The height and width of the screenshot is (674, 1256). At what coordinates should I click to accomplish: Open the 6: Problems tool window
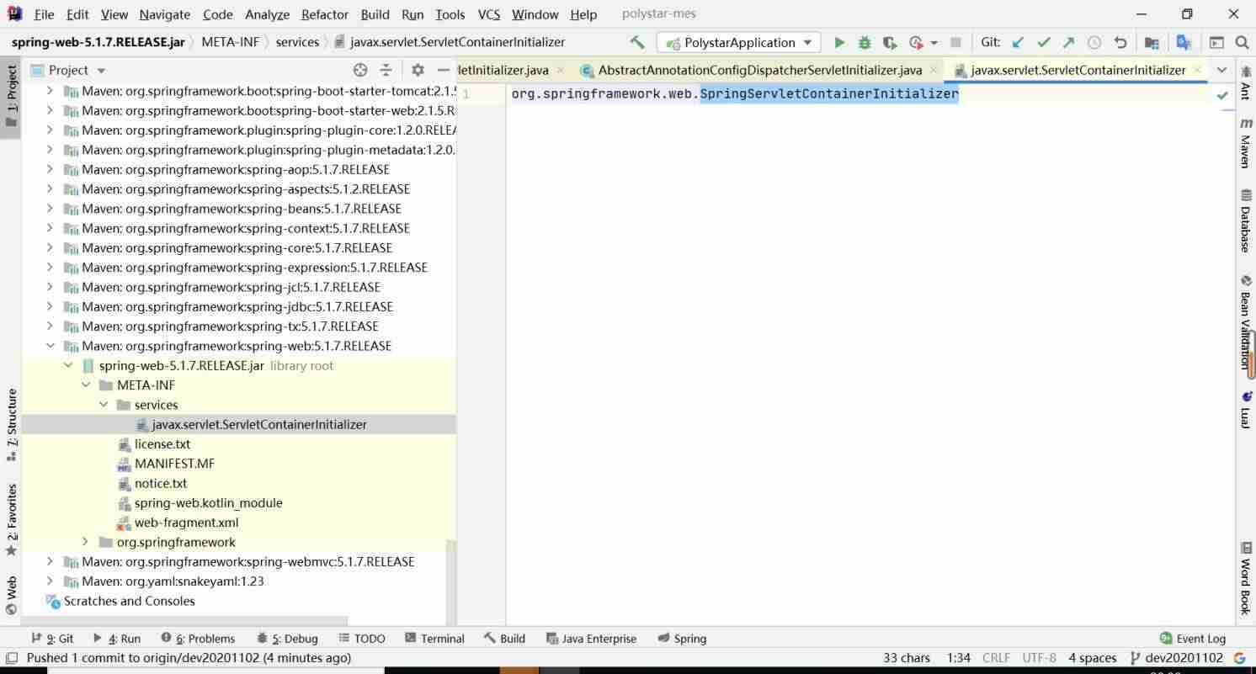click(x=198, y=639)
